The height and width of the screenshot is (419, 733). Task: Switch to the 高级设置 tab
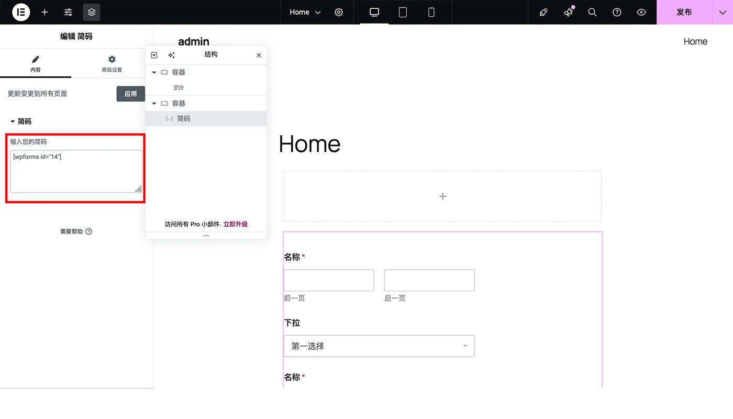(x=112, y=63)
